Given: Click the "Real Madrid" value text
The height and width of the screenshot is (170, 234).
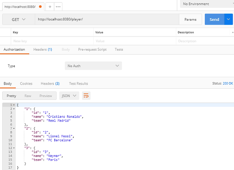Looking at the screenshot, I should [58, 121].
